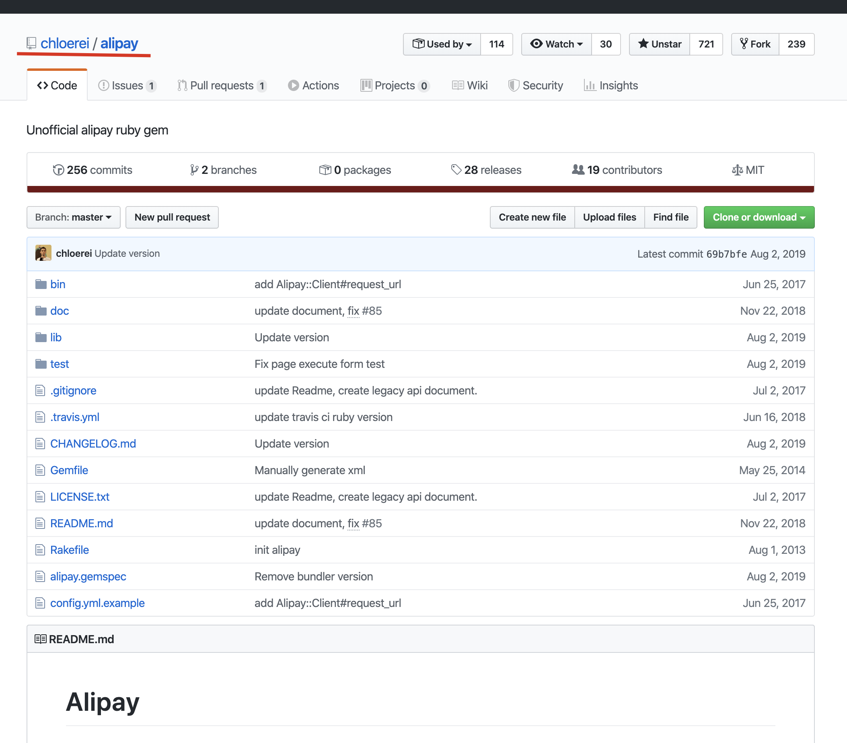Click chloerei's avatar thumbnail in commit row

click(43, 253)
